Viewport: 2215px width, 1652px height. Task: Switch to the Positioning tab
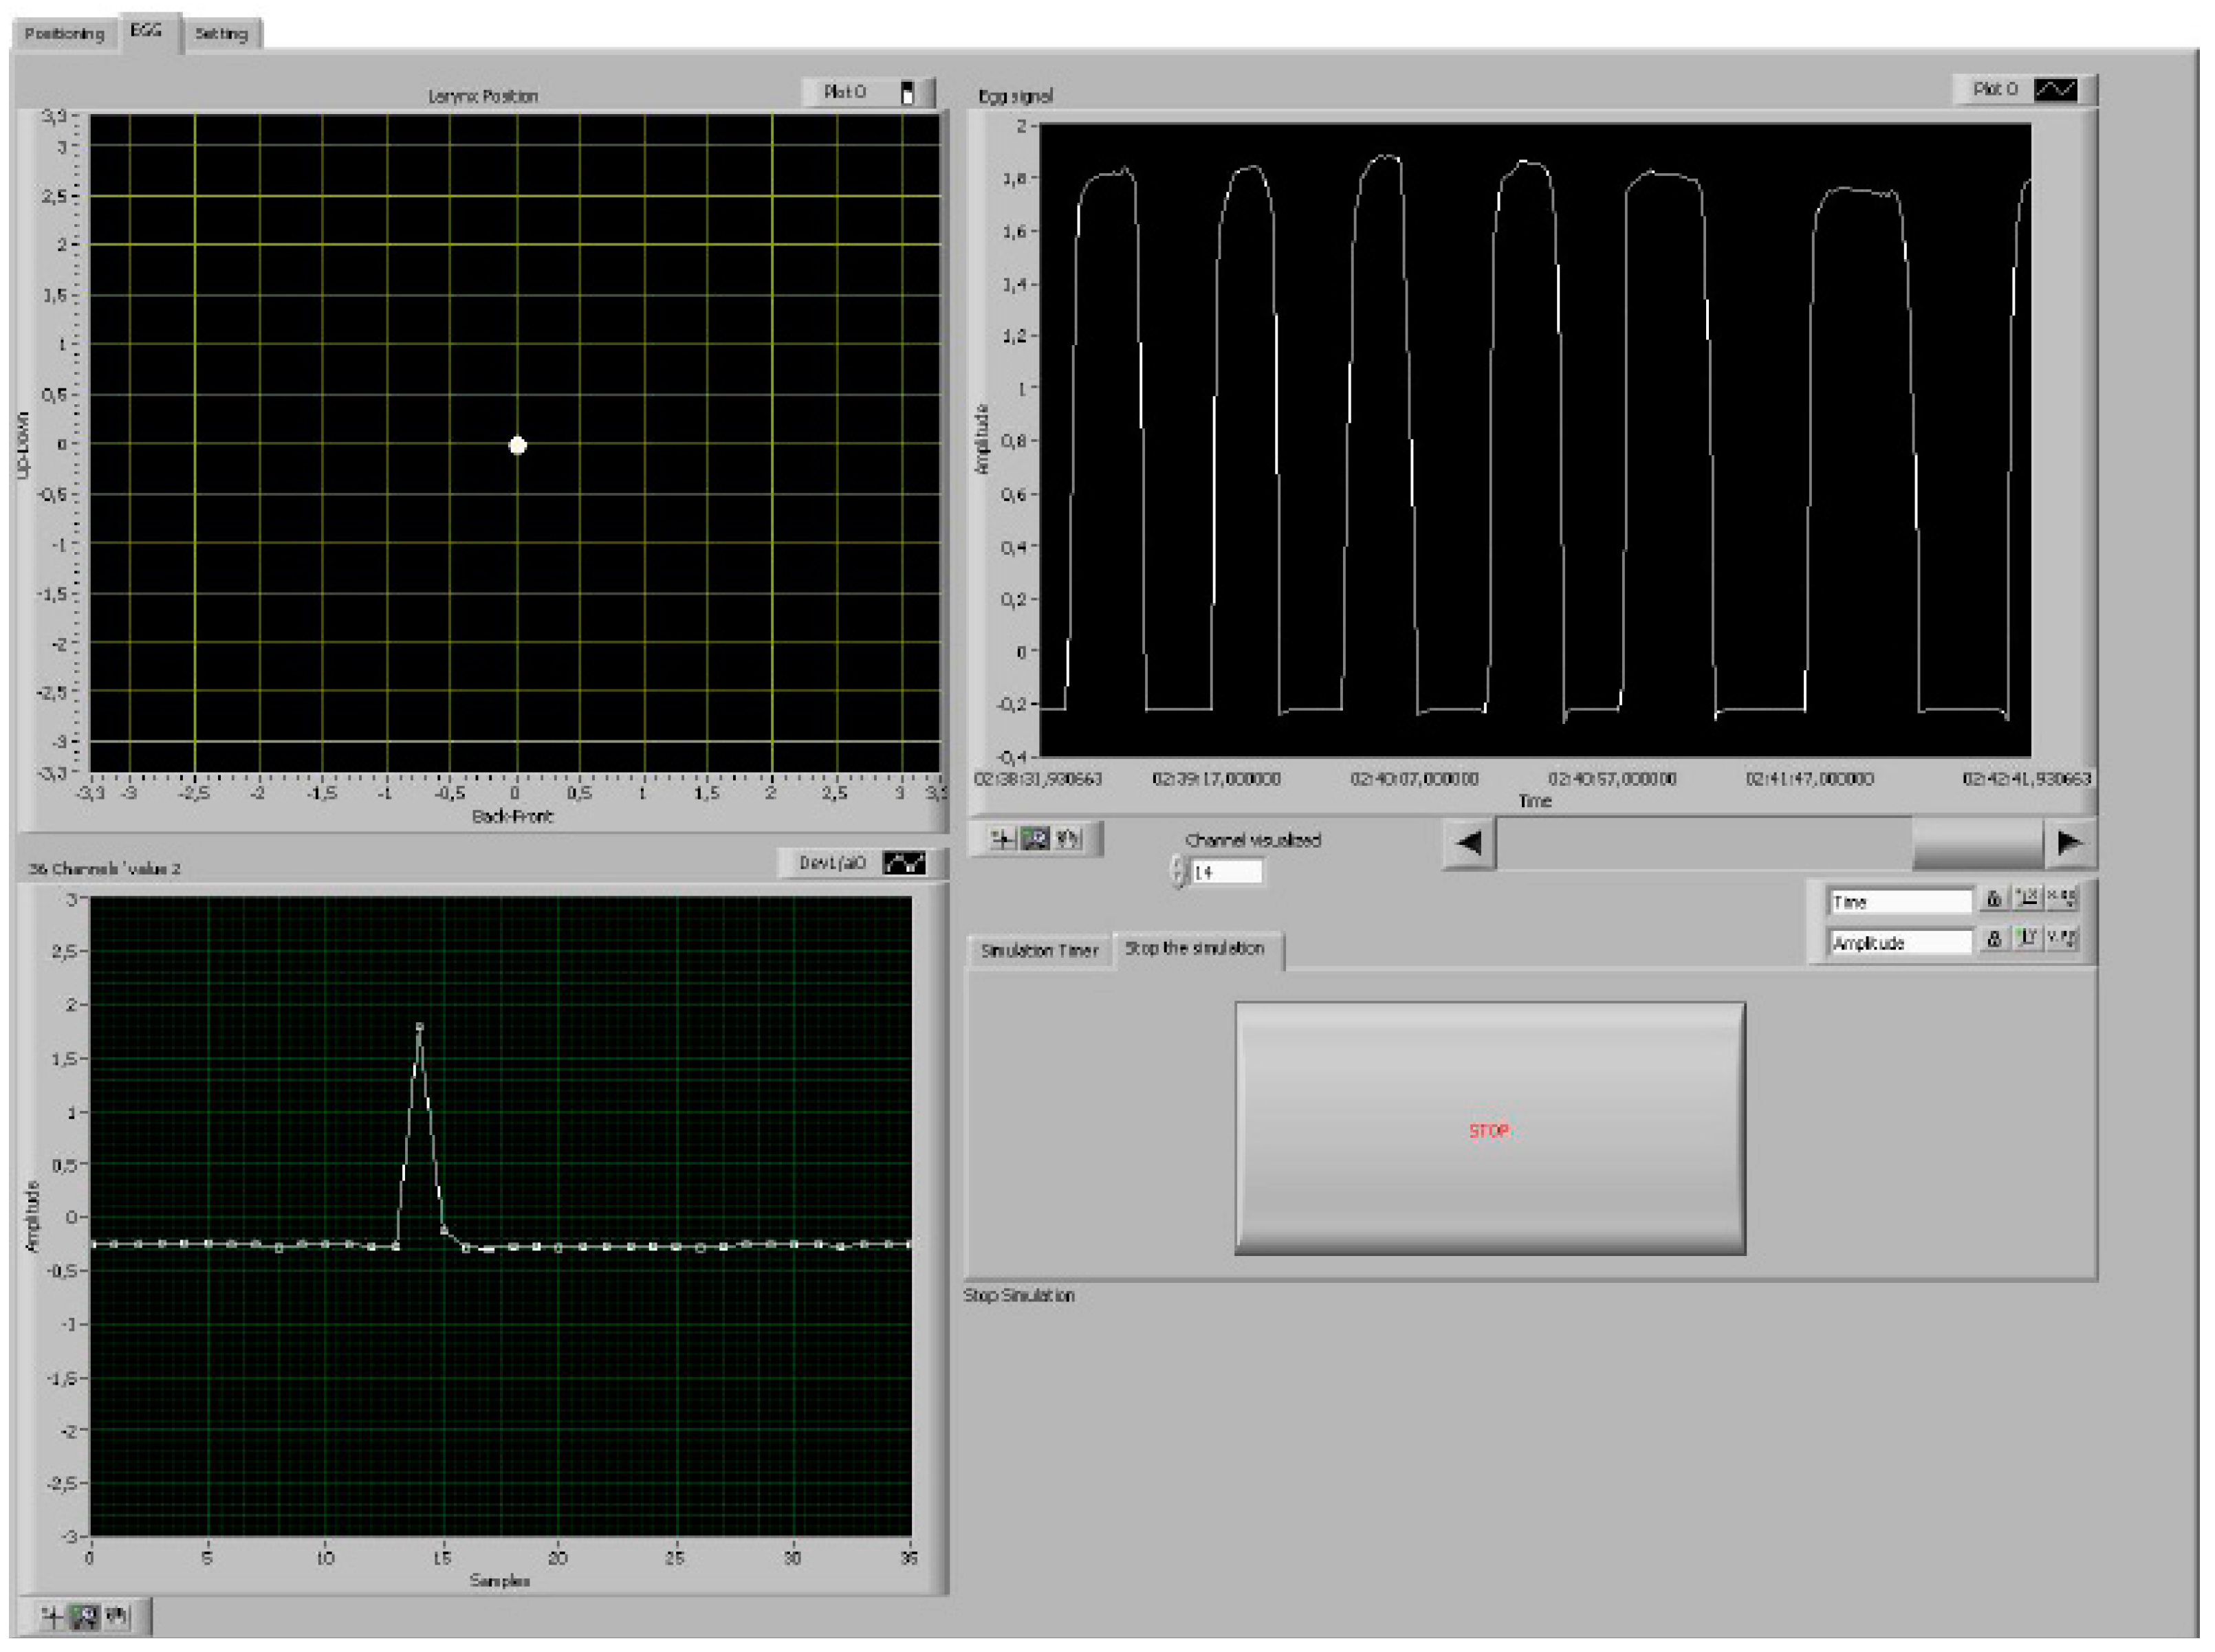(65, 33)
